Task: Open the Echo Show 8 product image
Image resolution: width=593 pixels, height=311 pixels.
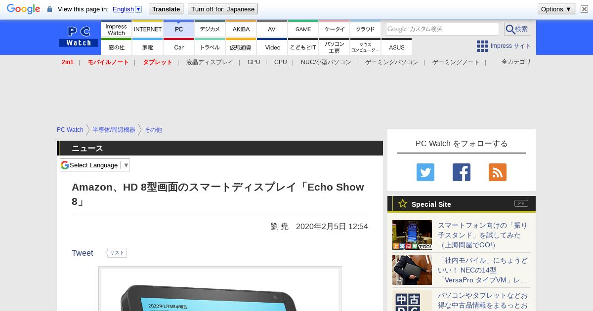Action: (220, 289)
